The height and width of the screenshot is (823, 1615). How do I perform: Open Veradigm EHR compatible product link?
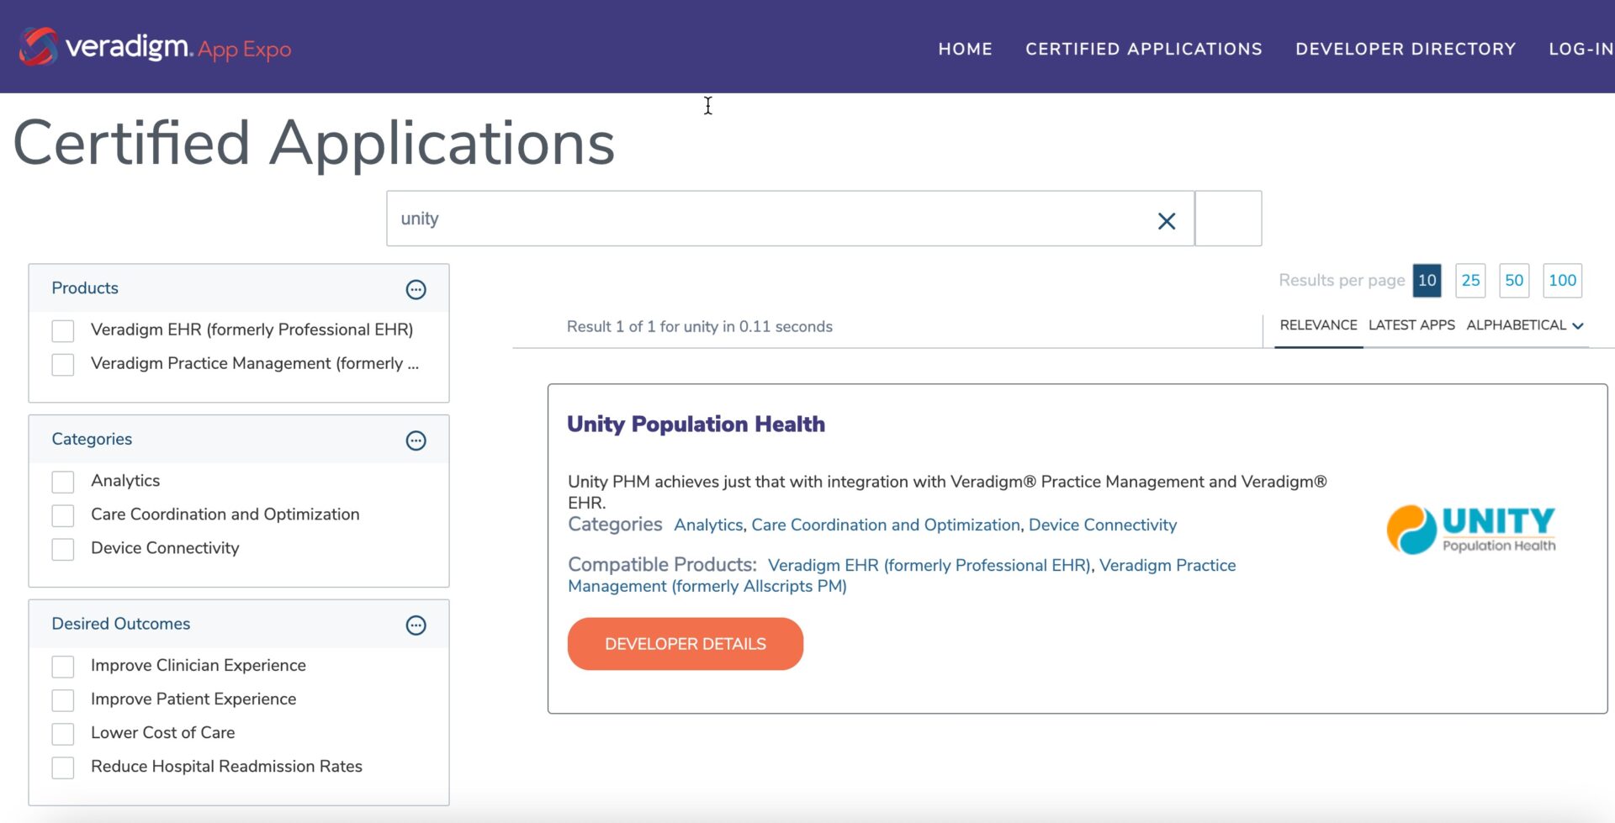pos(929,566)
